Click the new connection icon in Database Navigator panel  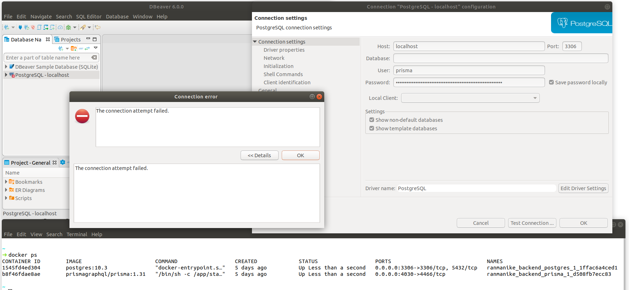[61, 49]
